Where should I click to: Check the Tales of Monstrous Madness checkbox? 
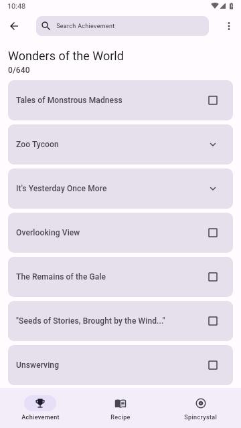[x=213, y=100]
